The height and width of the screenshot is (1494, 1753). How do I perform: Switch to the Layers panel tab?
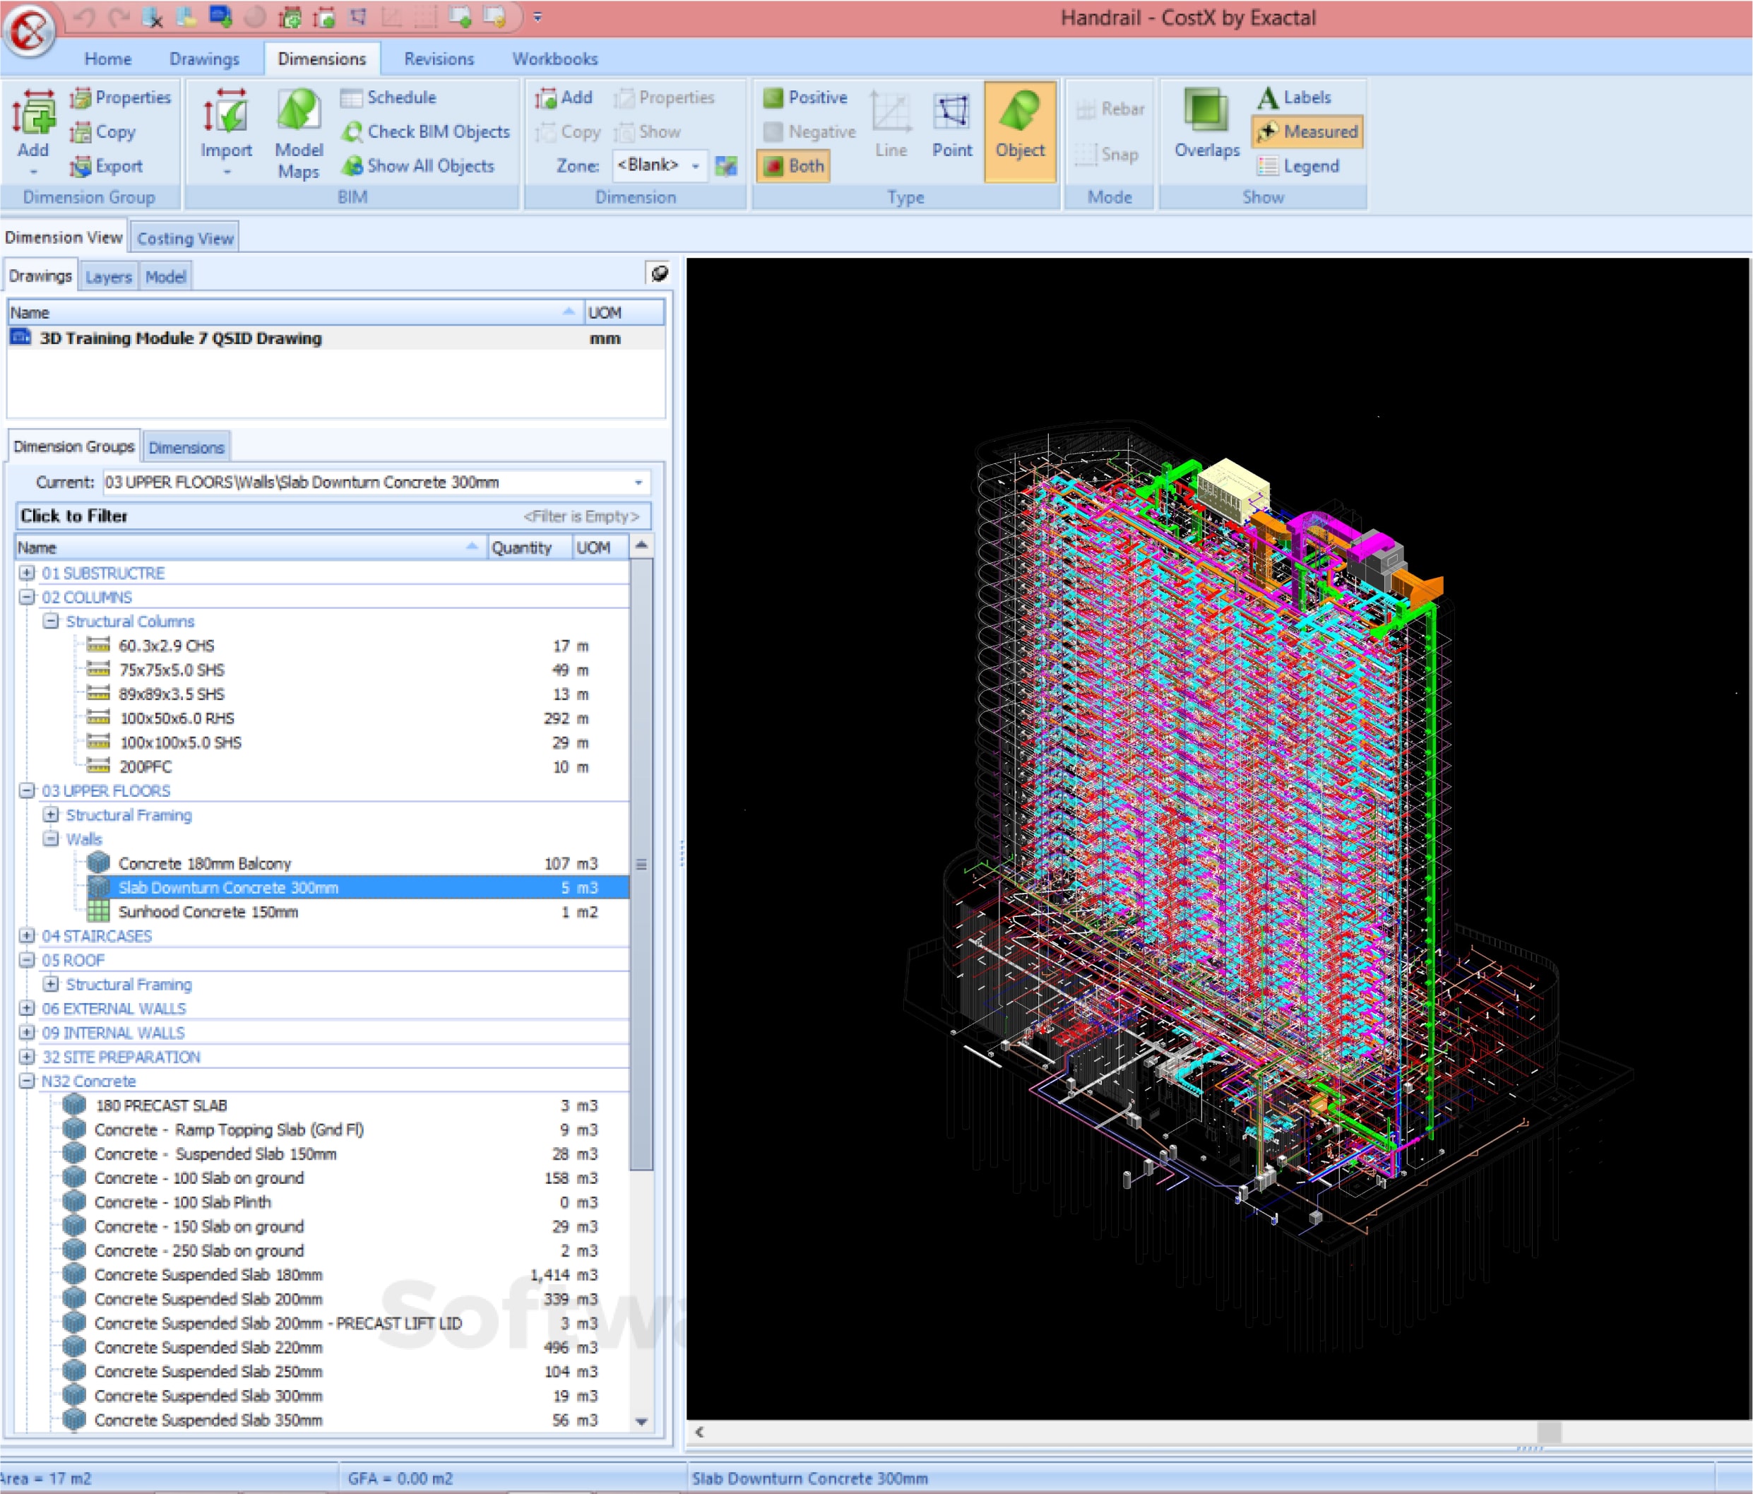108,277
